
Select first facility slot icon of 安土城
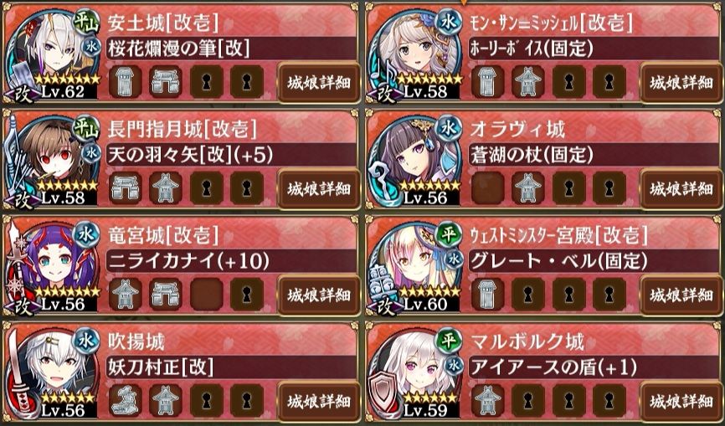click(126, 82)
